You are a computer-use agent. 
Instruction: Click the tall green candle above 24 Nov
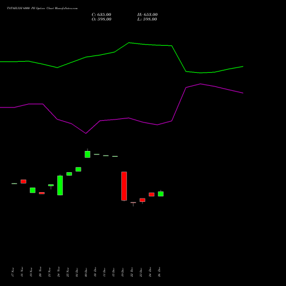60,185
